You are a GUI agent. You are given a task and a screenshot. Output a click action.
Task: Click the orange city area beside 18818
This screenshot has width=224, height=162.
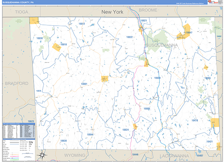tap(57, 47)
